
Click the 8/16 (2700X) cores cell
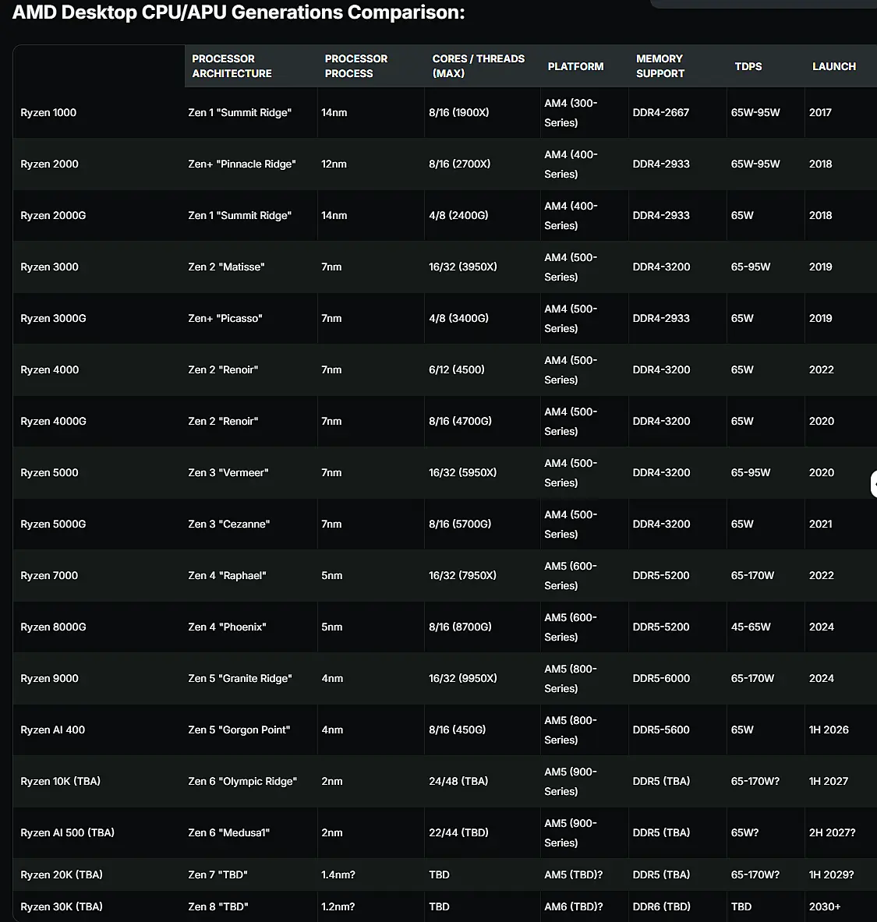coord(459,164)
